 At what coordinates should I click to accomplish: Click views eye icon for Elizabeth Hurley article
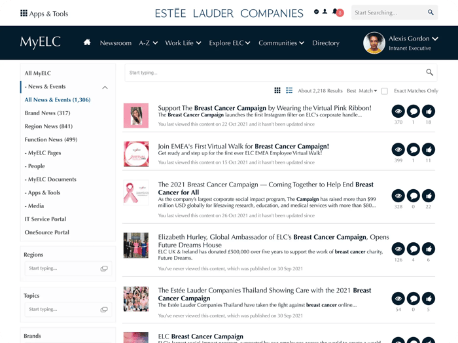pos(398,249)
